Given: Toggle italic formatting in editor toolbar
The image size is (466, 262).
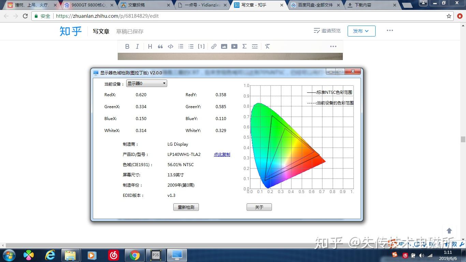Looking at the screenshot, I should [x=137, y=46].
